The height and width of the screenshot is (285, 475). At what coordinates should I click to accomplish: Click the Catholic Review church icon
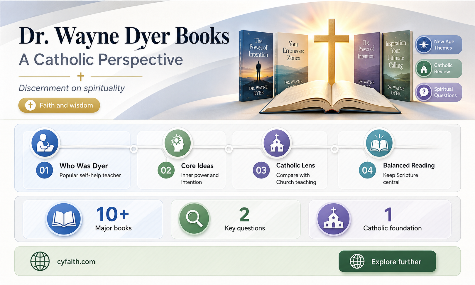coord(424,68)
